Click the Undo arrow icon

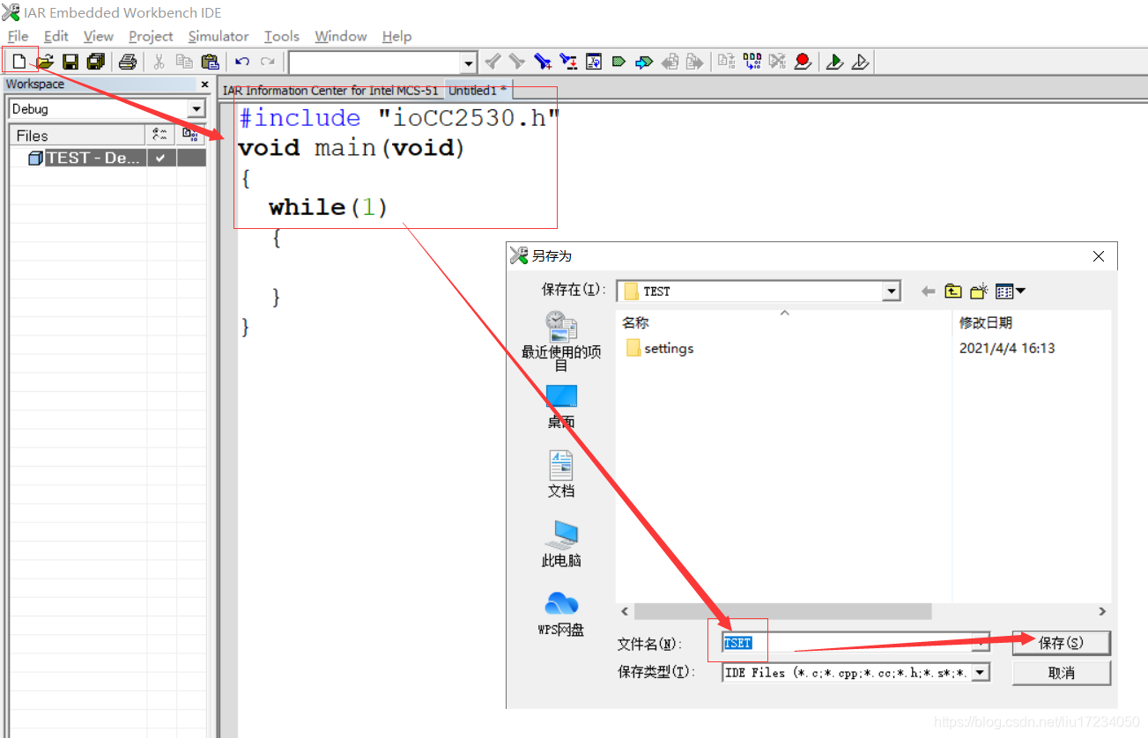coord(242,62)
